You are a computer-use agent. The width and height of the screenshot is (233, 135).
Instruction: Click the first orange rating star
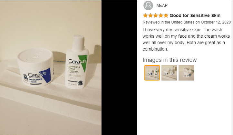[145, 15]
